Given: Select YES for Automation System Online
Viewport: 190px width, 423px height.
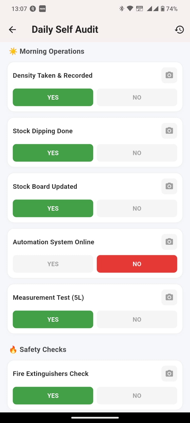Looking at the screenshot, I should (53, 264).
